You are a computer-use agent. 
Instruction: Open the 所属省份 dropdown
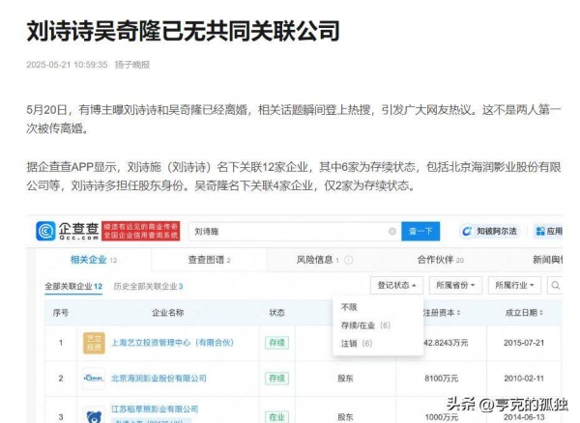(x=455, y=285)
